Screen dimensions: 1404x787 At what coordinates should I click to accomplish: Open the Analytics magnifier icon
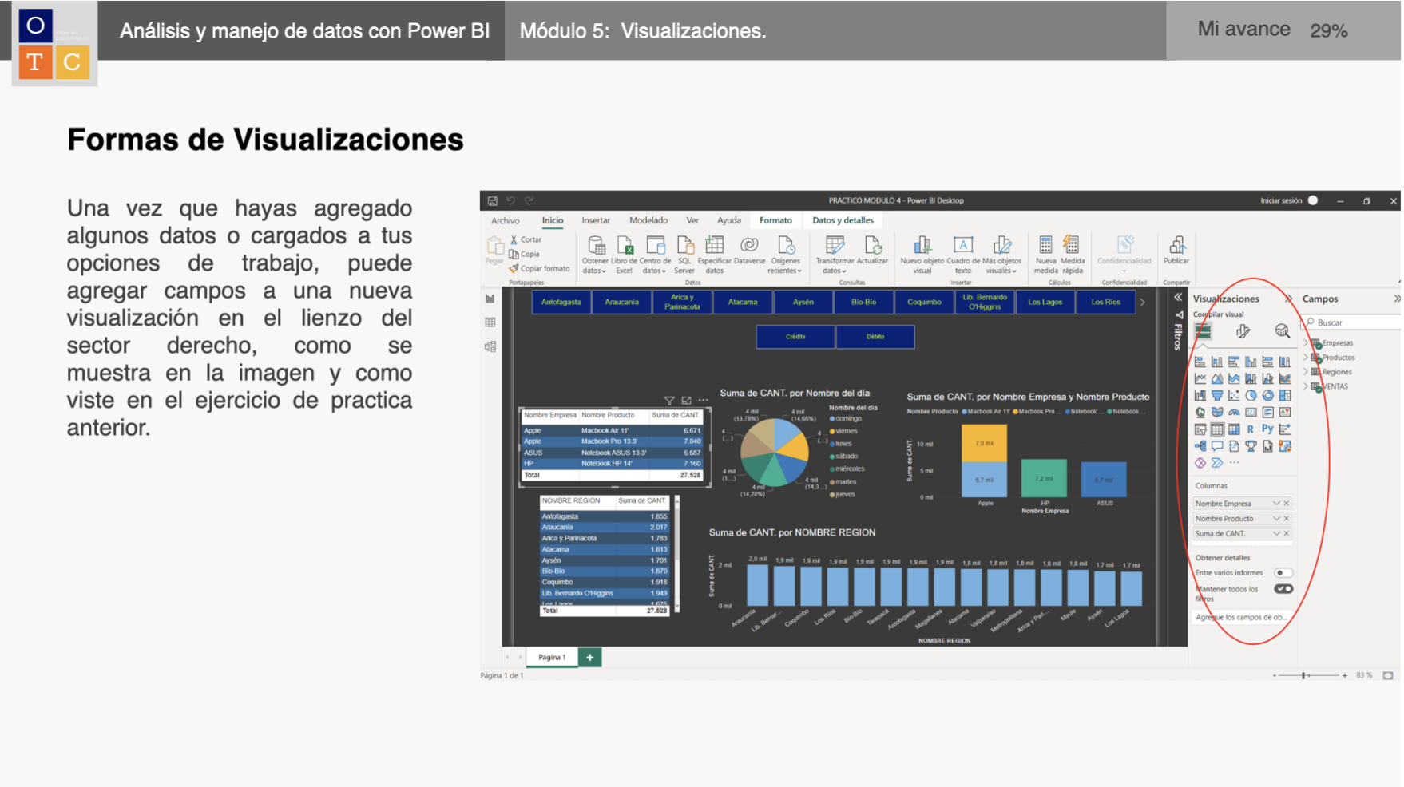[x=1283, y=331]
